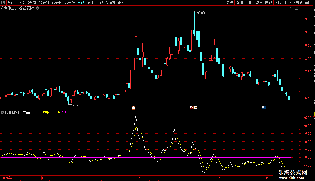Activate the 画线 drawing tool
The height and width of the screenshot is (181, 315).
[269, 3]
